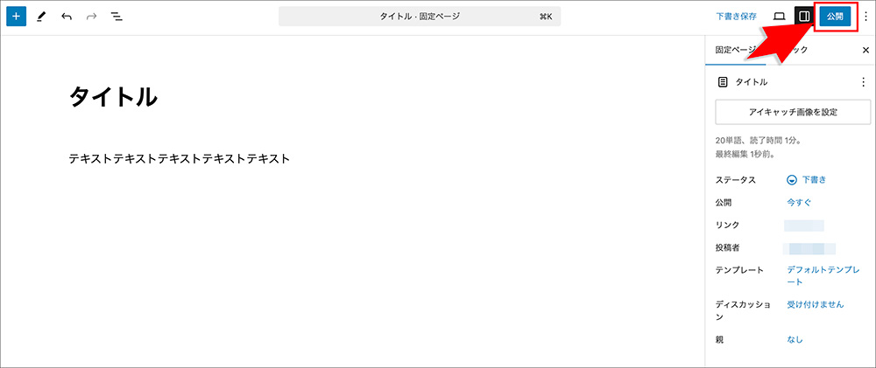Image resolution: width=876 pixels, height=368 pixels.
Task: Click the 下書き保存 link
Action: (737, 17)
